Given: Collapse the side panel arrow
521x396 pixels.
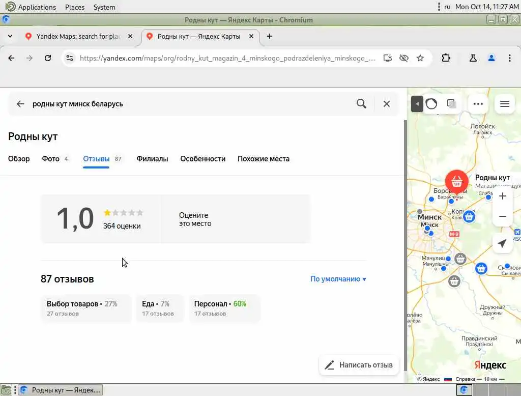Looking at the screenshot, I should [417, 104].
